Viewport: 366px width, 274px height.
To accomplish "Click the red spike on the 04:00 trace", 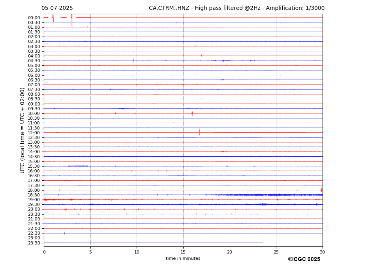I will 201,56.
